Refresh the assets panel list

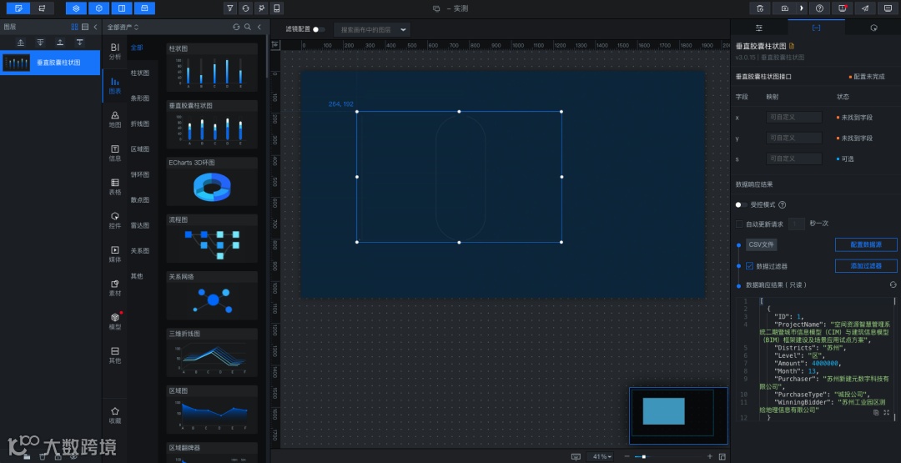[235, 27]
